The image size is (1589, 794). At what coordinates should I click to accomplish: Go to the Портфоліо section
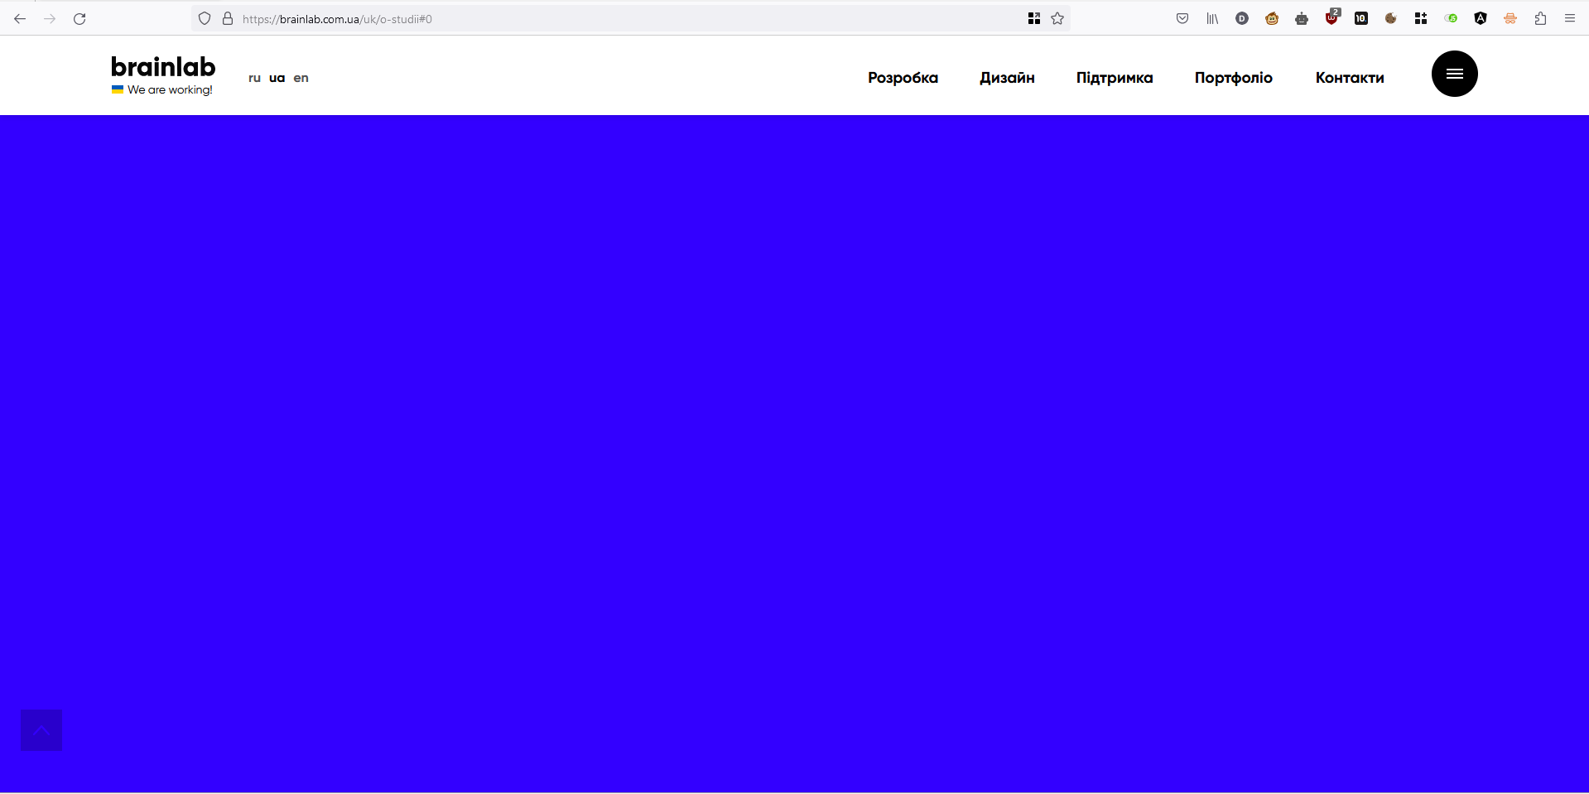tap(1233, 78)
